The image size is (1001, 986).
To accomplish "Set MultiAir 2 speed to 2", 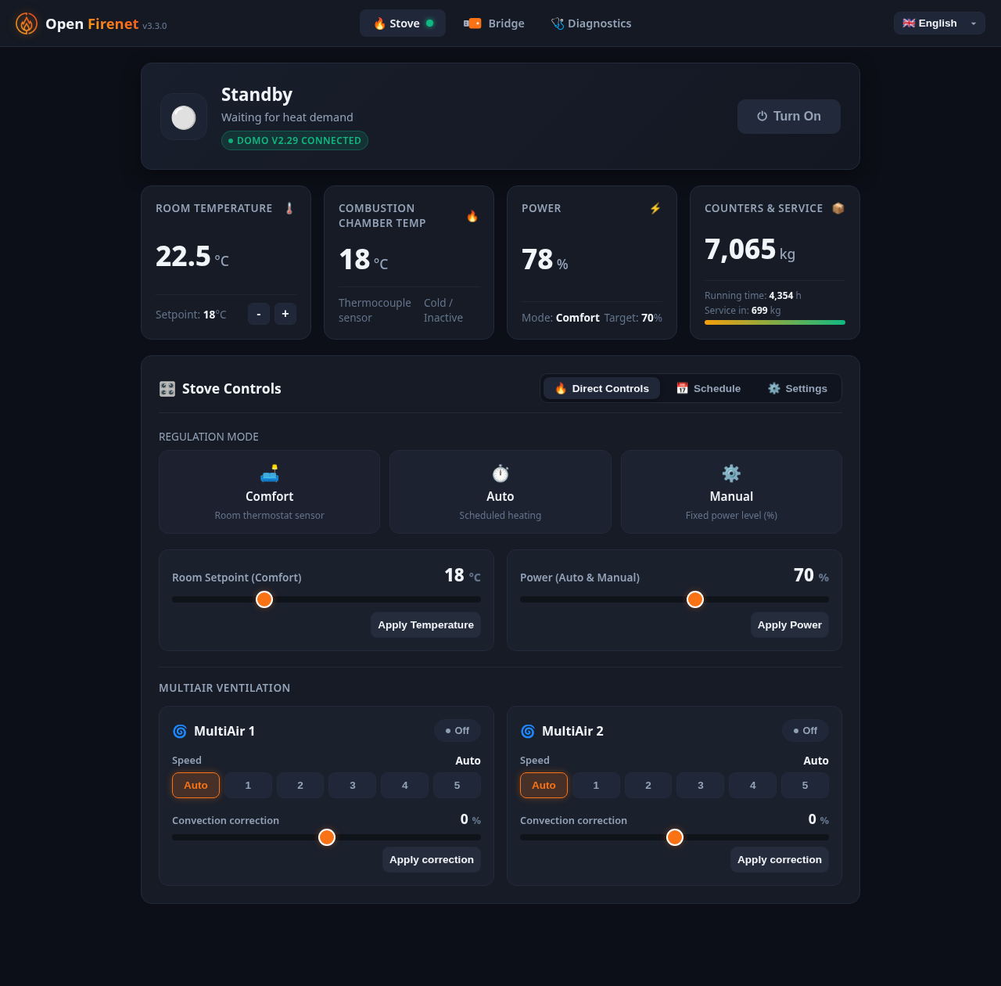I will point(648,786).
